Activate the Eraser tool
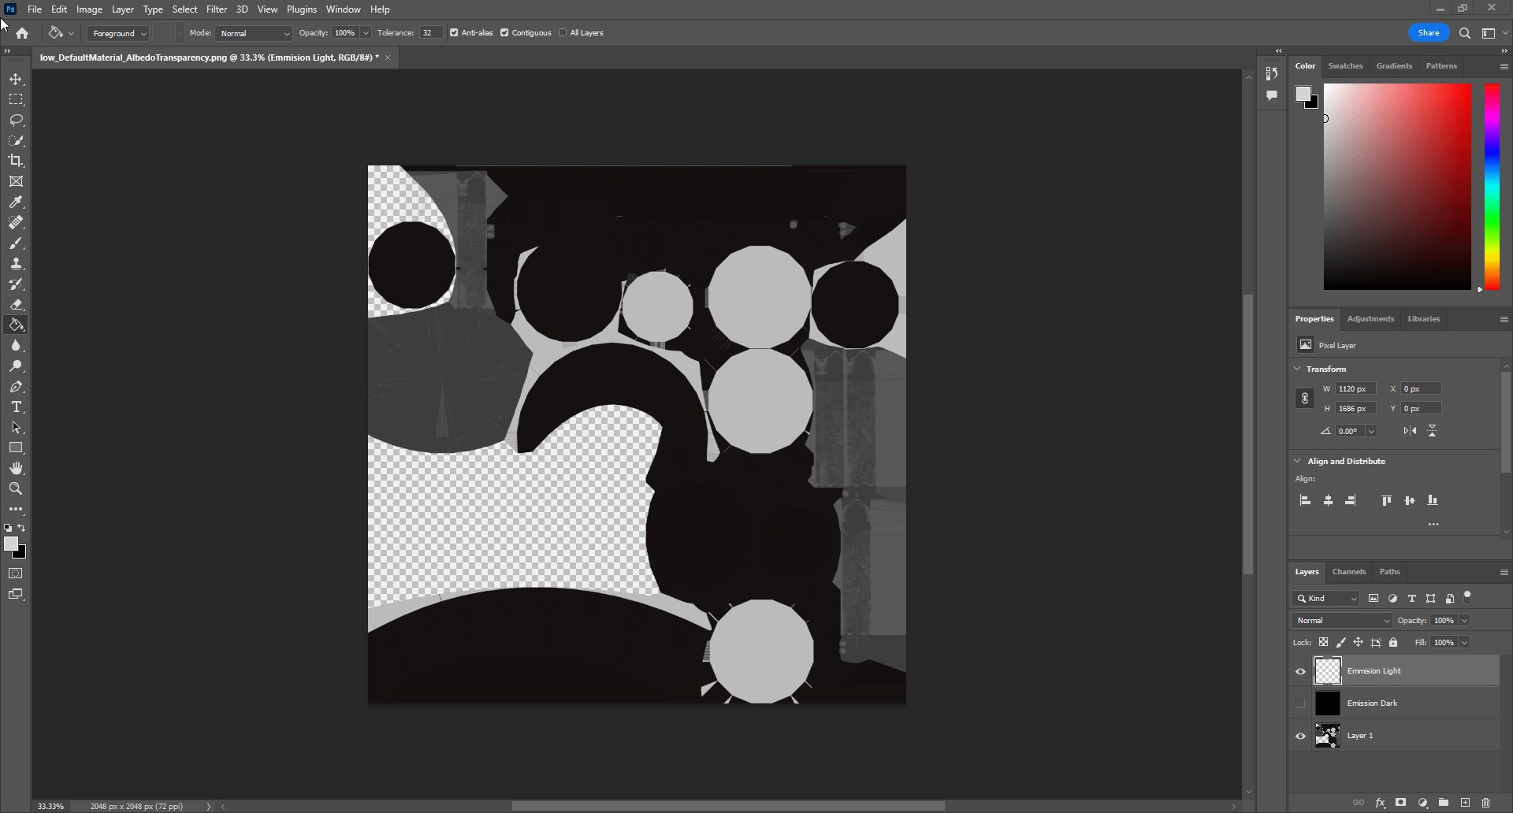This screenshot has width=1513, height=813. coord(16,305)
